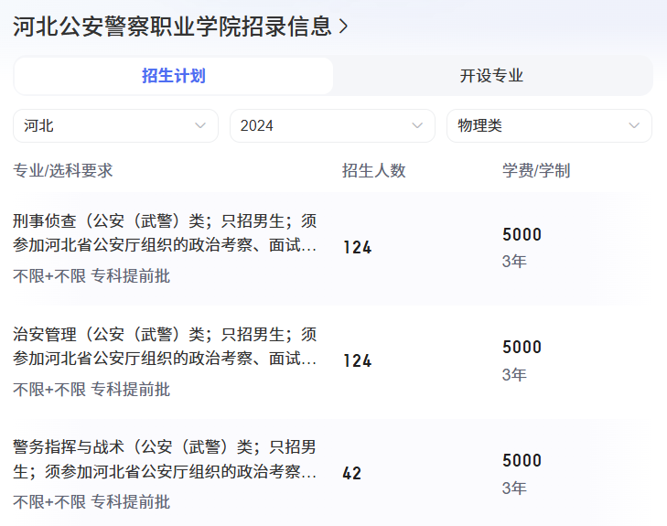Viewport: 667px width, 526px height.
Task: Click the 招生人数 column header
Action: [374, 170]
